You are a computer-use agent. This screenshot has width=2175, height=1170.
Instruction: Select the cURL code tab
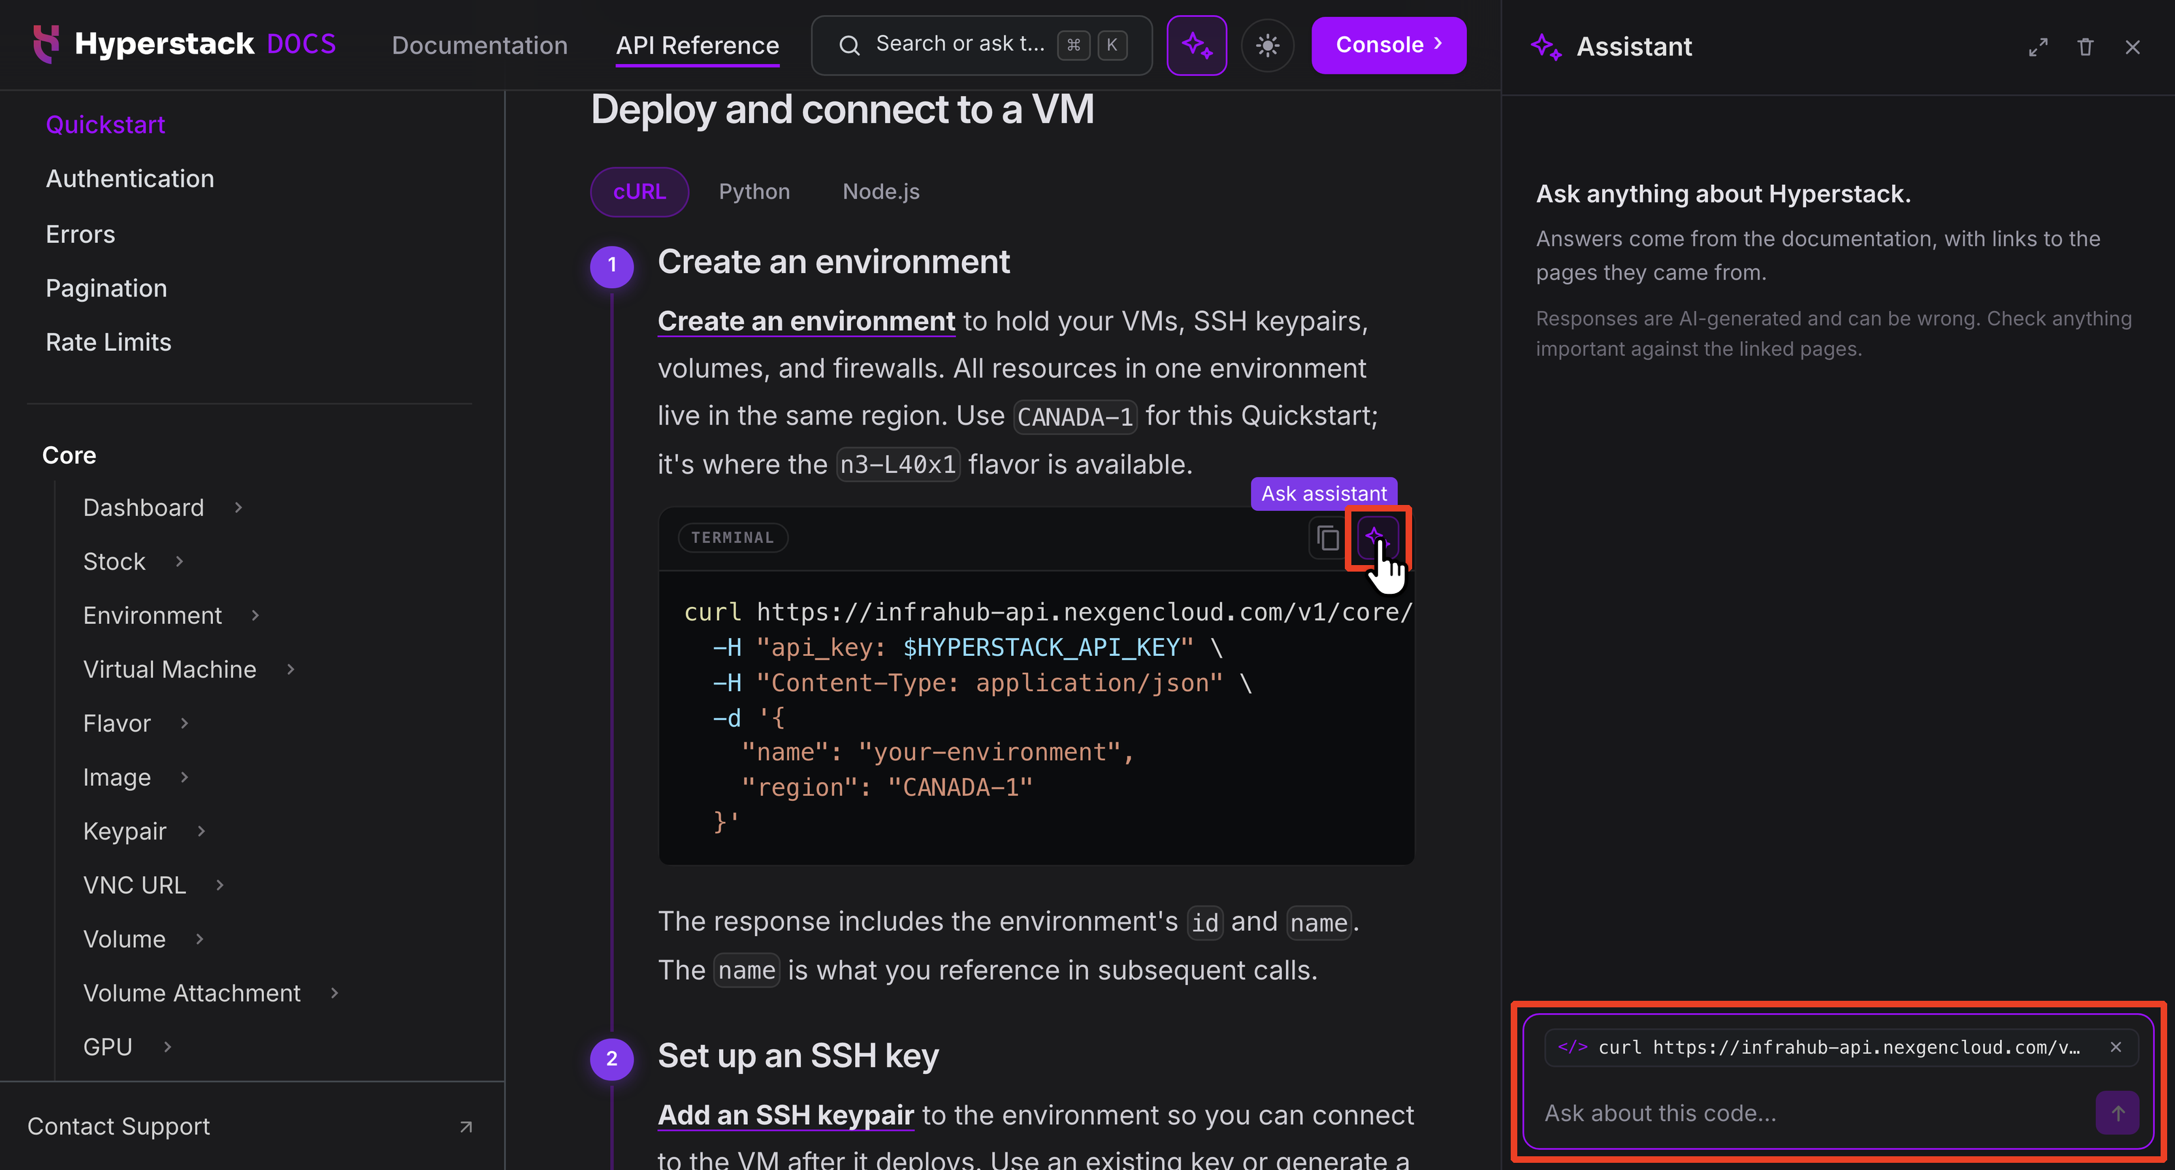tap(639, 192)
